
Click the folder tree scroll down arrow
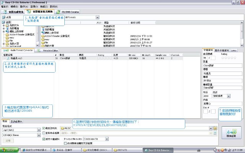(38, 45)
